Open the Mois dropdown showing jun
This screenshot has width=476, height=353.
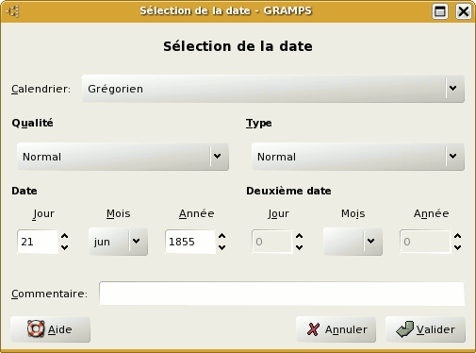tap(118, 242)
